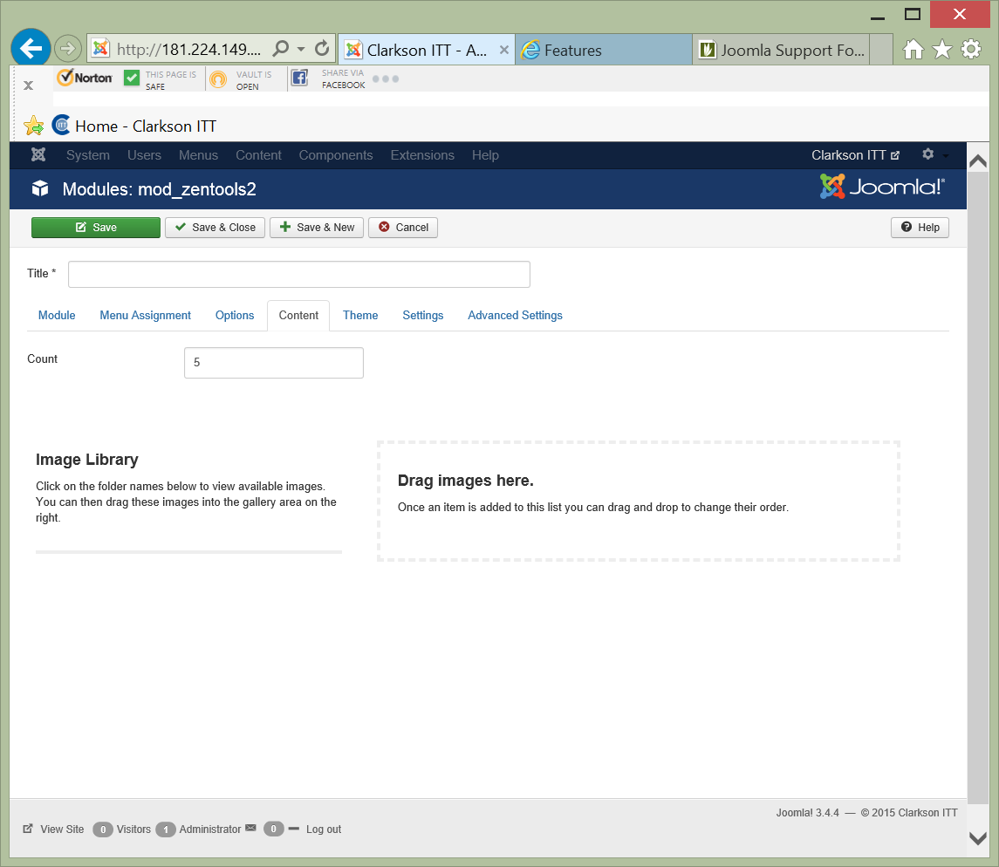The height and width of the screenshot is (867, 999).
Task: Select the Content settings tab
Action: coord(298,316)
